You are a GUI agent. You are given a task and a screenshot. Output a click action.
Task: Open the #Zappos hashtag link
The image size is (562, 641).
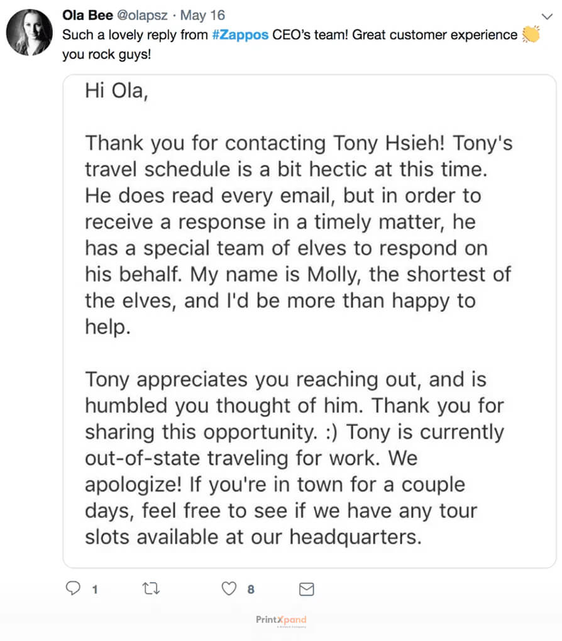coord(241,35)
